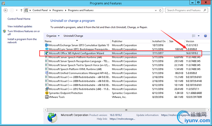Click the change view icon
212x126 pixels.
pos(194,36)
